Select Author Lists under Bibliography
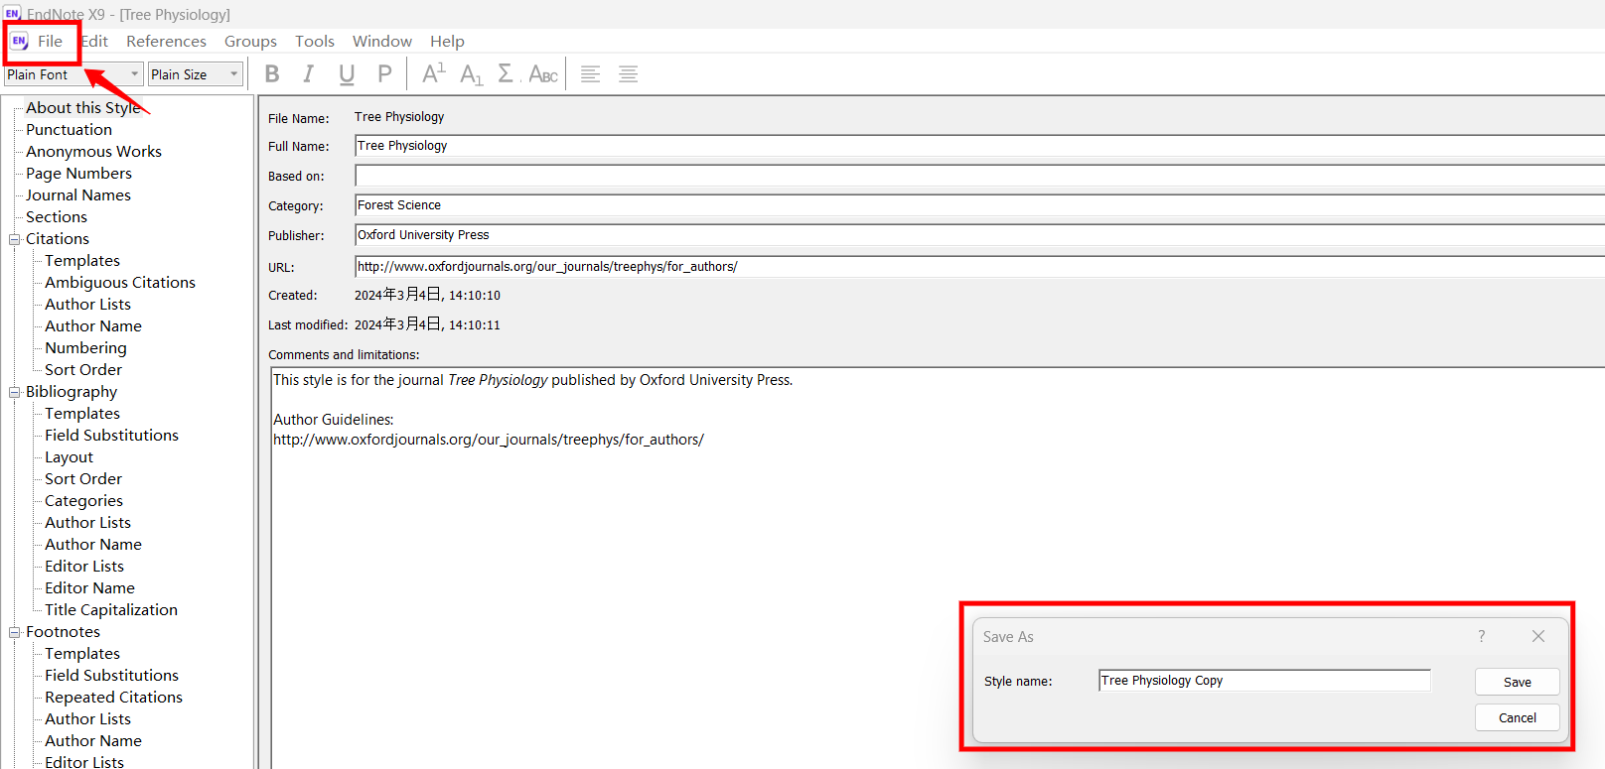Viewport: 1605px width, 769px height. 87,523
